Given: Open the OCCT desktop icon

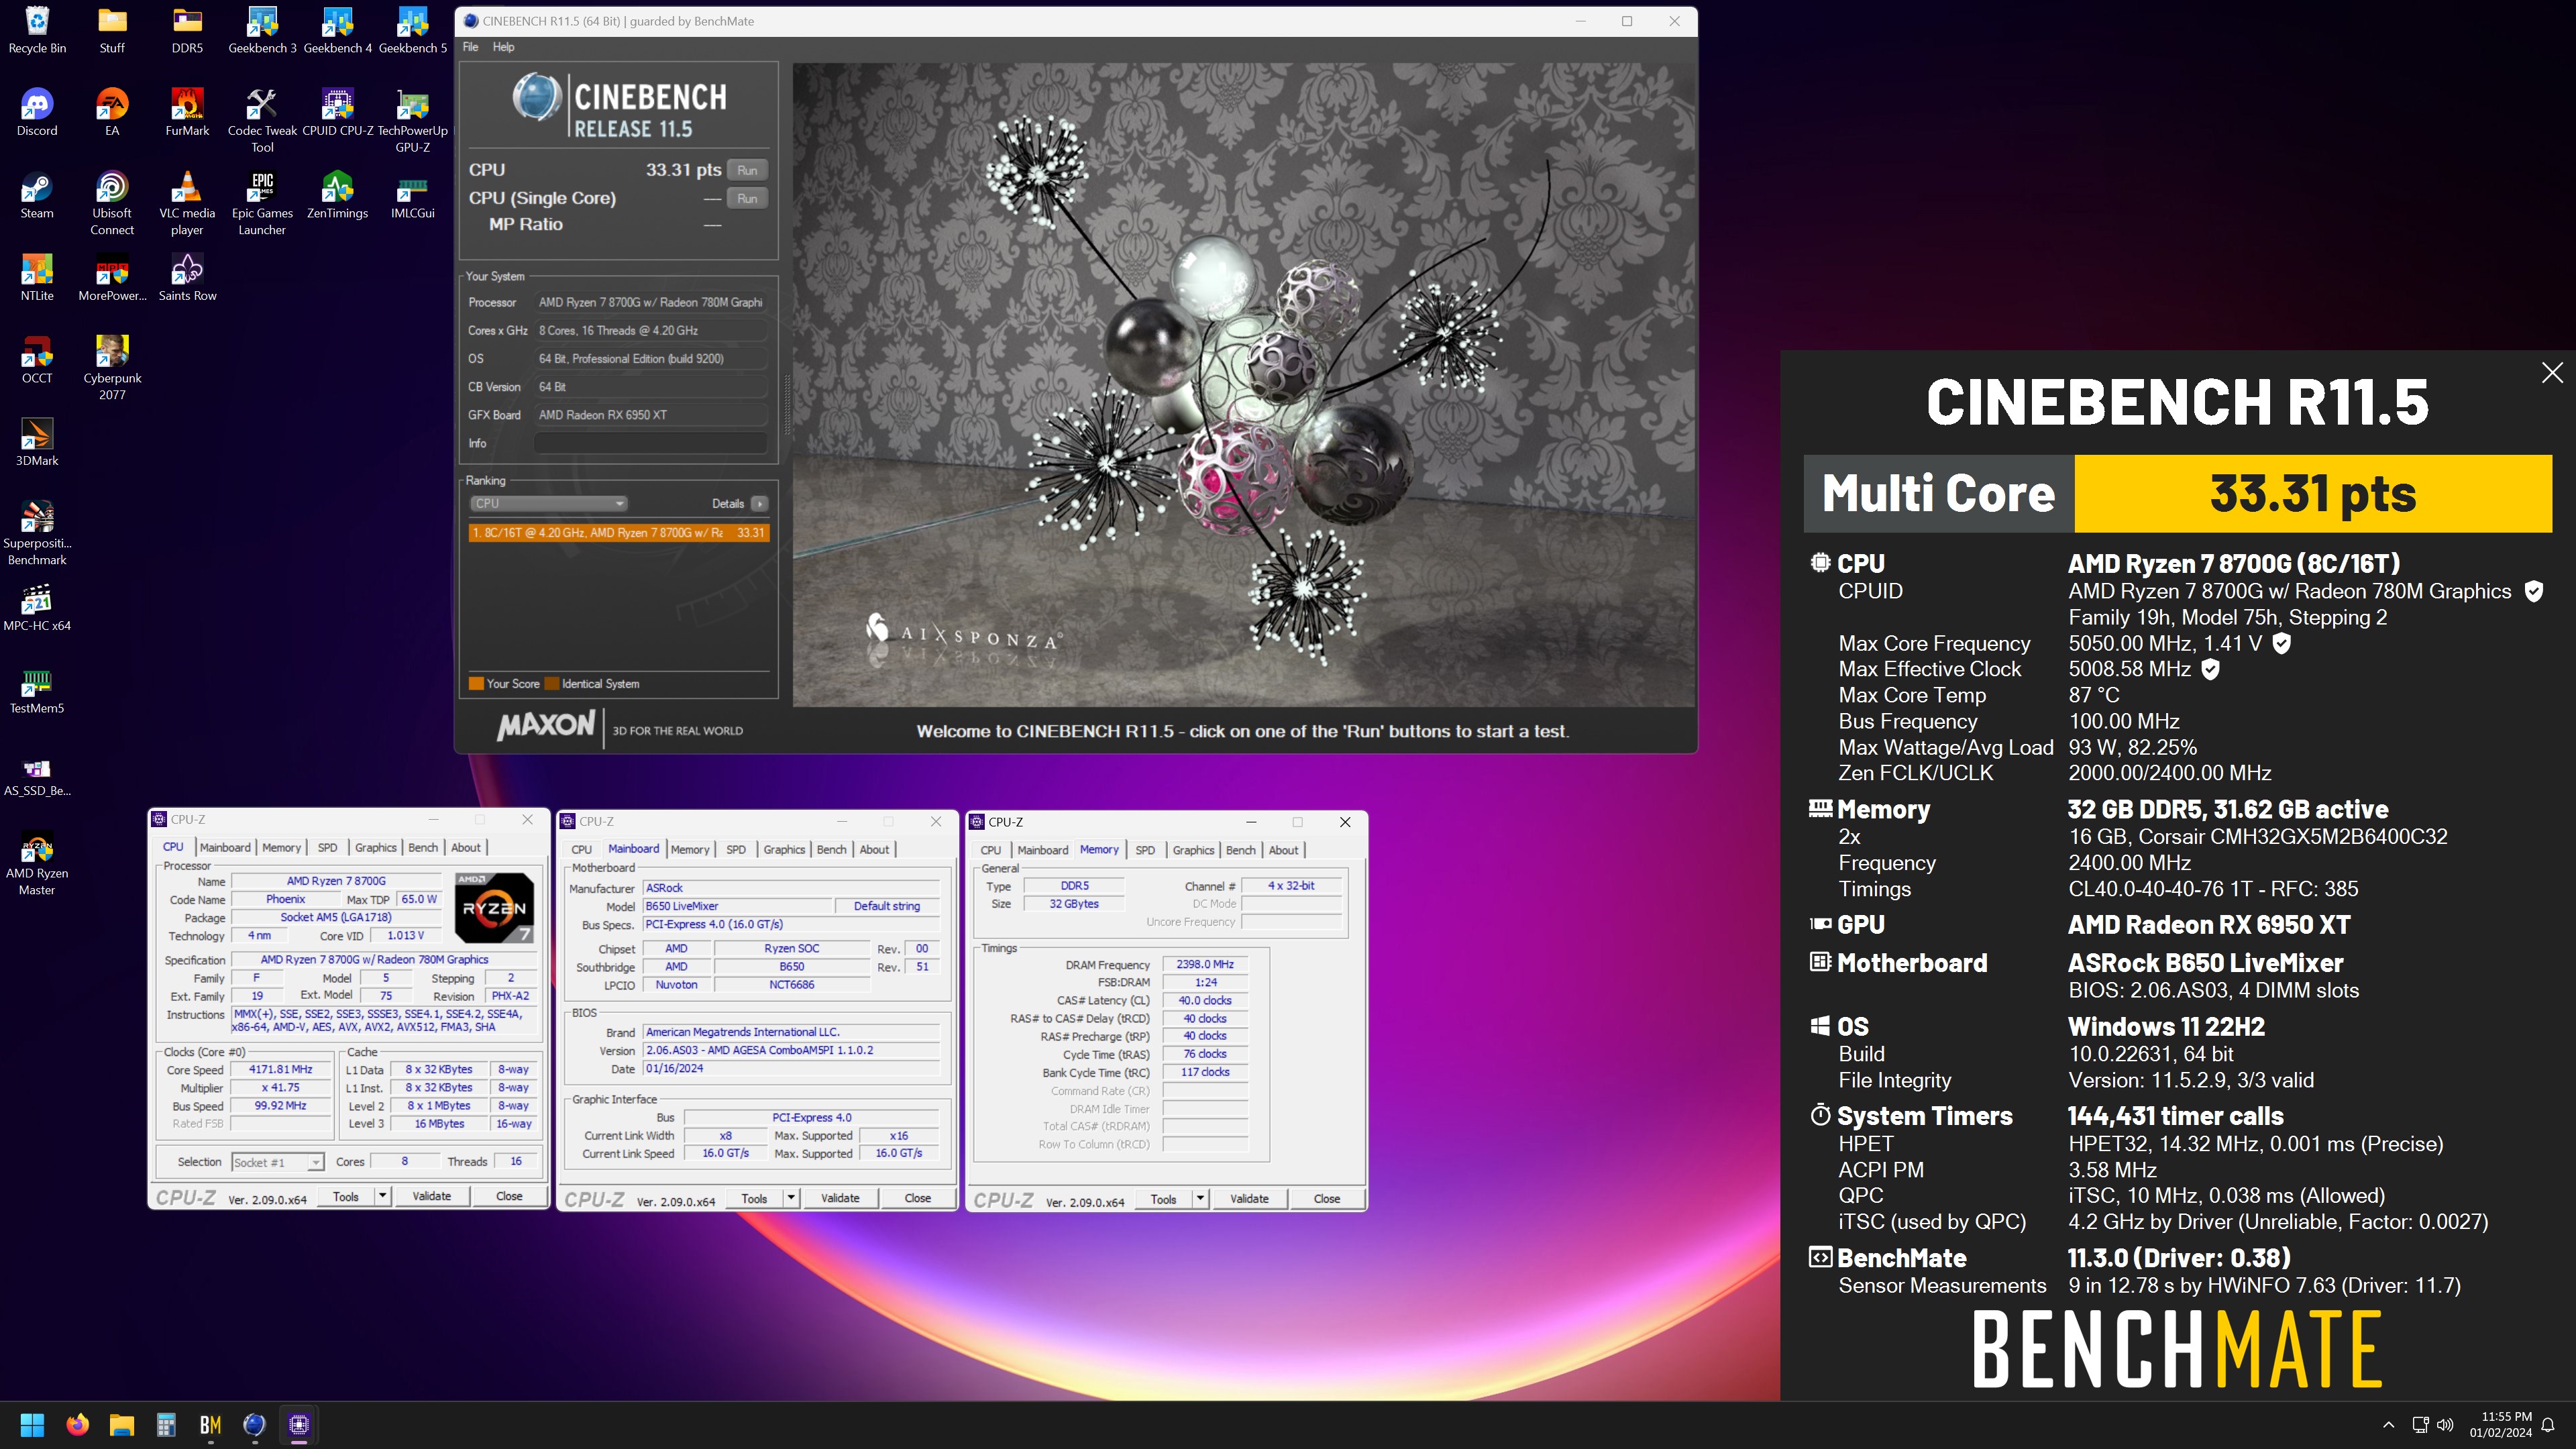Looking at the screenshot, I should coord(37,360).
